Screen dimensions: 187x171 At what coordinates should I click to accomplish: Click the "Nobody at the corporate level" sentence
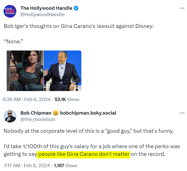[x=89, y=131]
